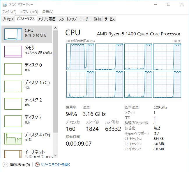The width and height of the screenshot is (189, 172).
Task: Select the CPU entry in the sidebar
Action: click(x=27, y=34)
